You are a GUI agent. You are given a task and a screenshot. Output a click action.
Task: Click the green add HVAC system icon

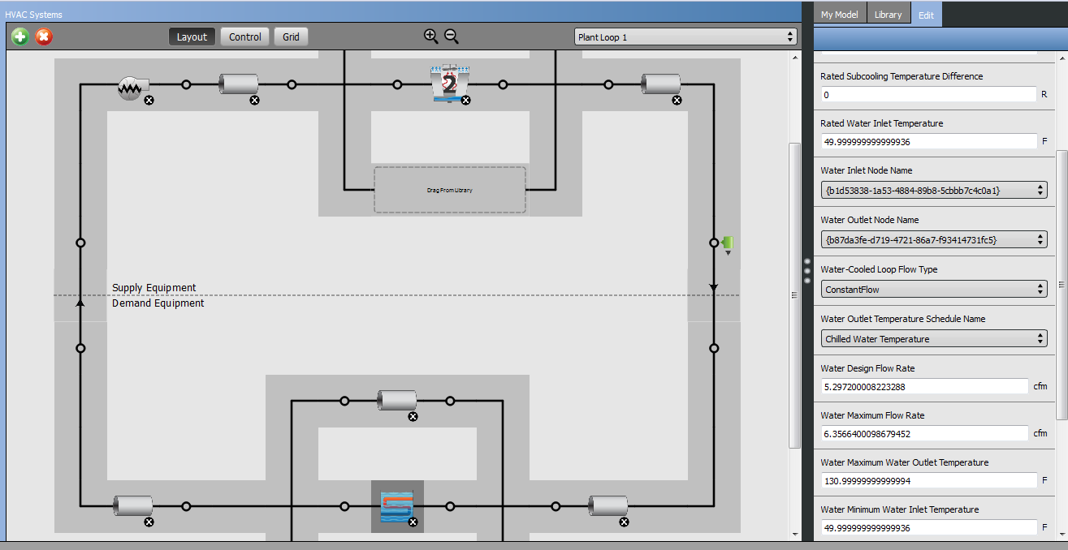tap(20, 37)
